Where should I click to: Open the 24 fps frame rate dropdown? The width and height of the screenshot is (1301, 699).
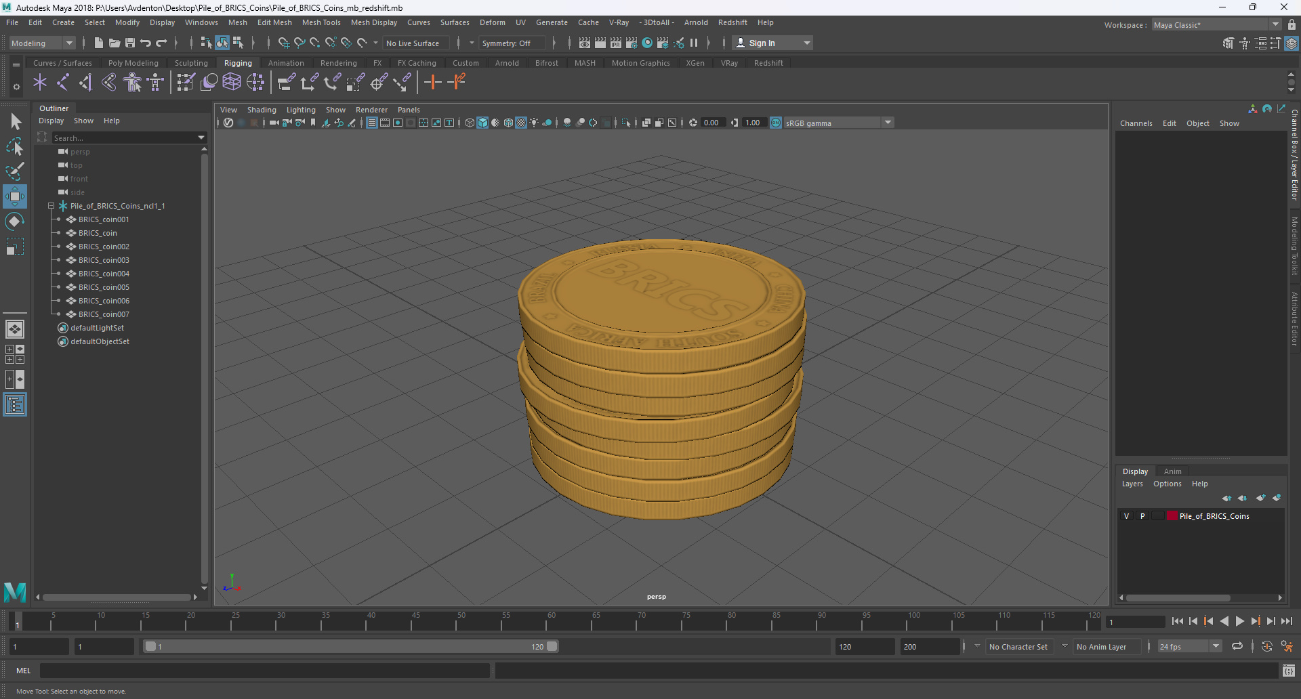(1189, 647)
